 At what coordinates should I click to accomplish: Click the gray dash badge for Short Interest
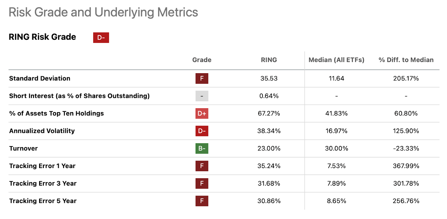click(202, 96)
